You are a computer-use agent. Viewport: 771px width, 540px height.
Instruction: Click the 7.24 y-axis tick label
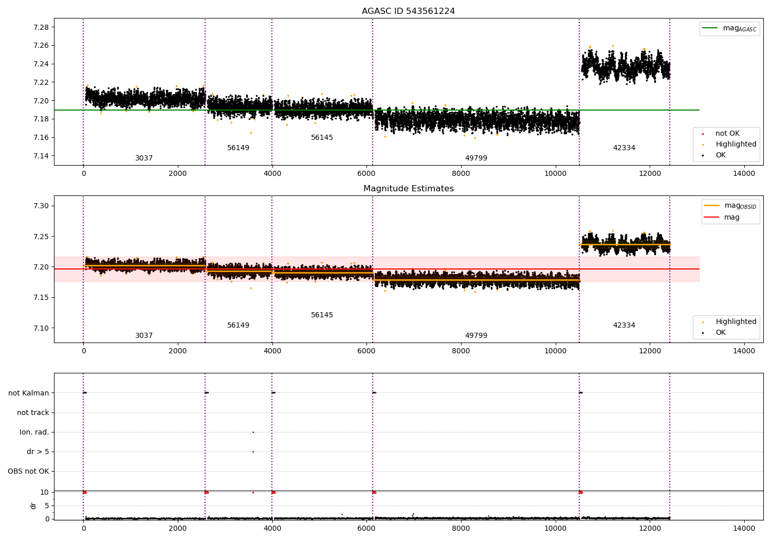[41, 64]
